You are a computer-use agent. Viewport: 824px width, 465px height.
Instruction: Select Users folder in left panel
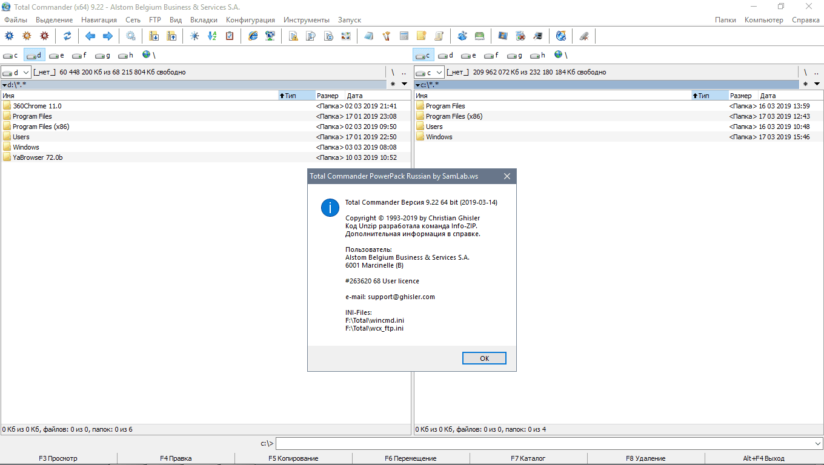point(205,137)
